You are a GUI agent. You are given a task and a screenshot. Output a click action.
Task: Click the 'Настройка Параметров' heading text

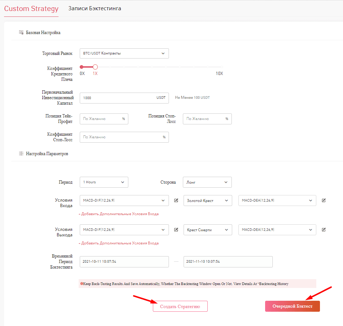click(47, 154)
